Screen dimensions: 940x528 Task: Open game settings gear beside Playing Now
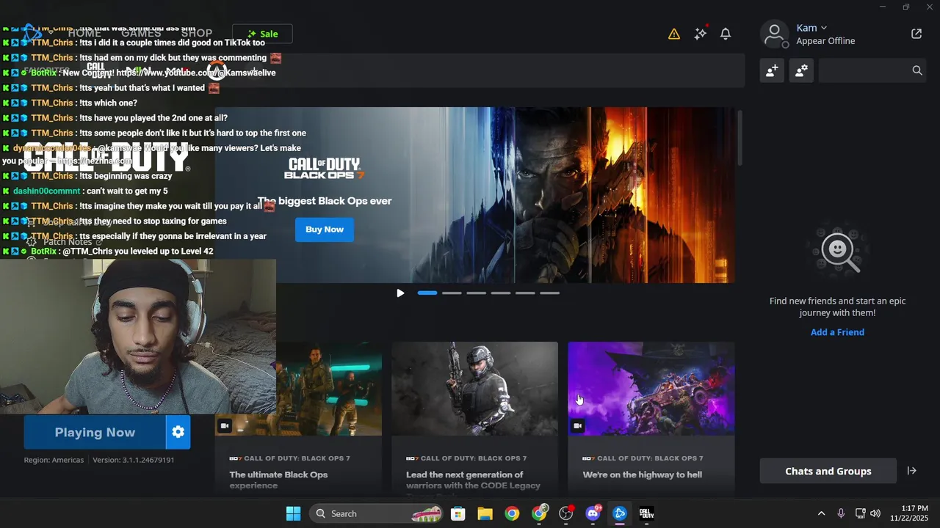[x=178, y=432]
